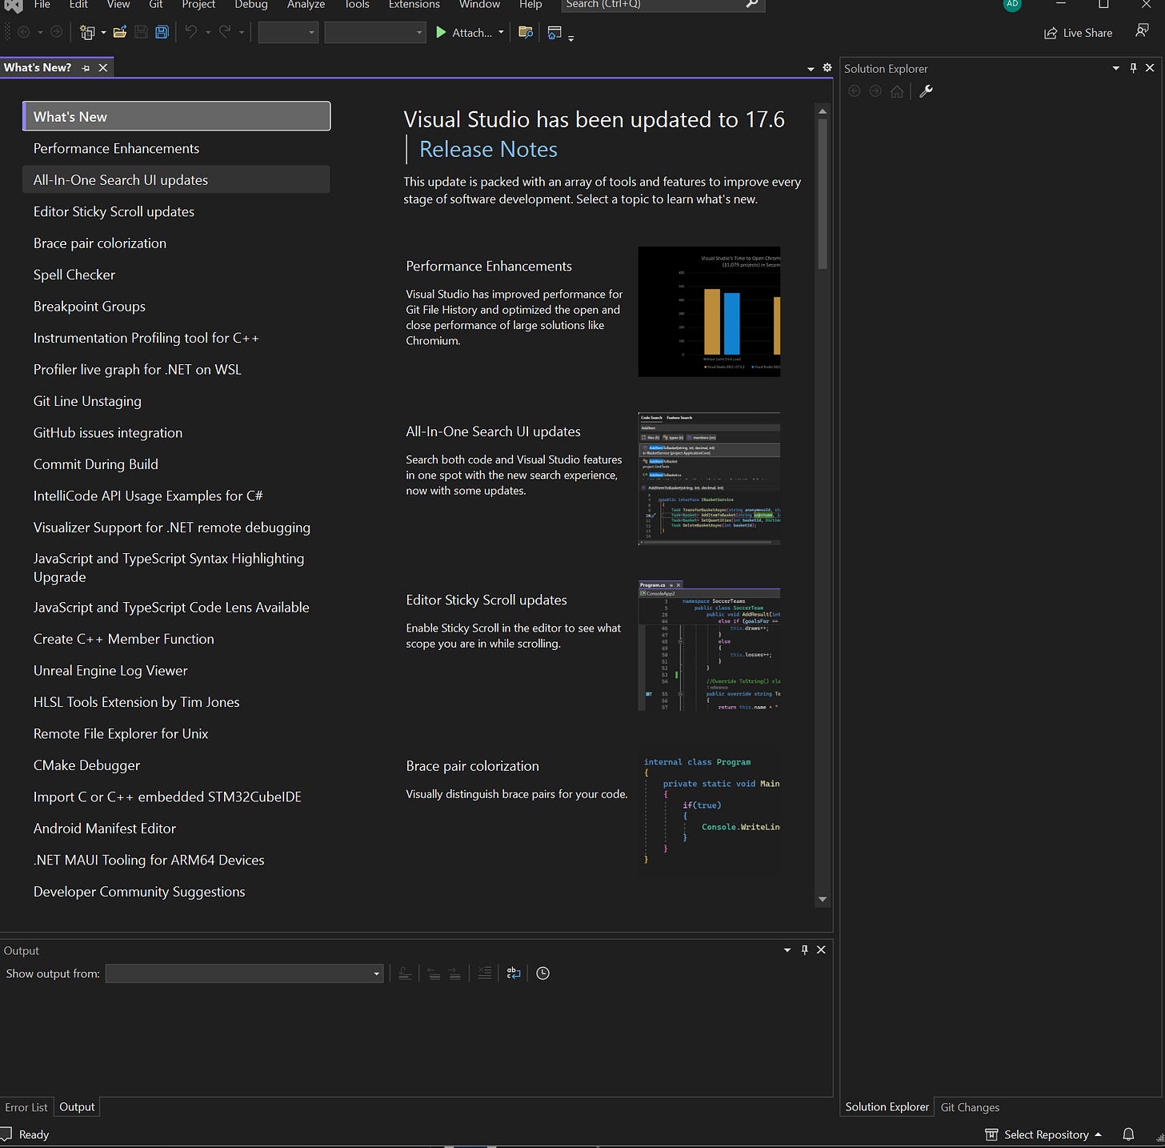Open the Release Notes link
The width and height of the screenshot is (1165, 1148).
point(488,149)
